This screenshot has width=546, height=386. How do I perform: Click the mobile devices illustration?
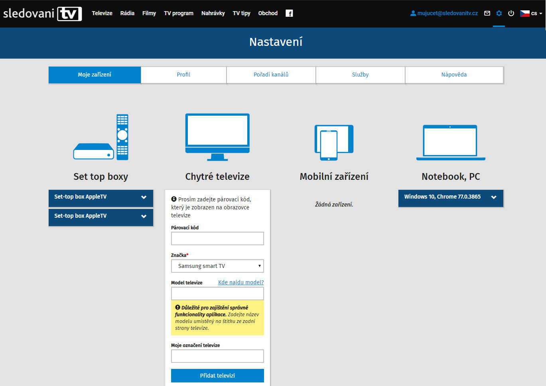tap(334, 142)
